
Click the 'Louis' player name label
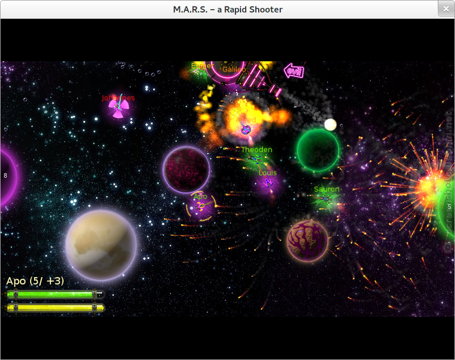tap(267, 173)
